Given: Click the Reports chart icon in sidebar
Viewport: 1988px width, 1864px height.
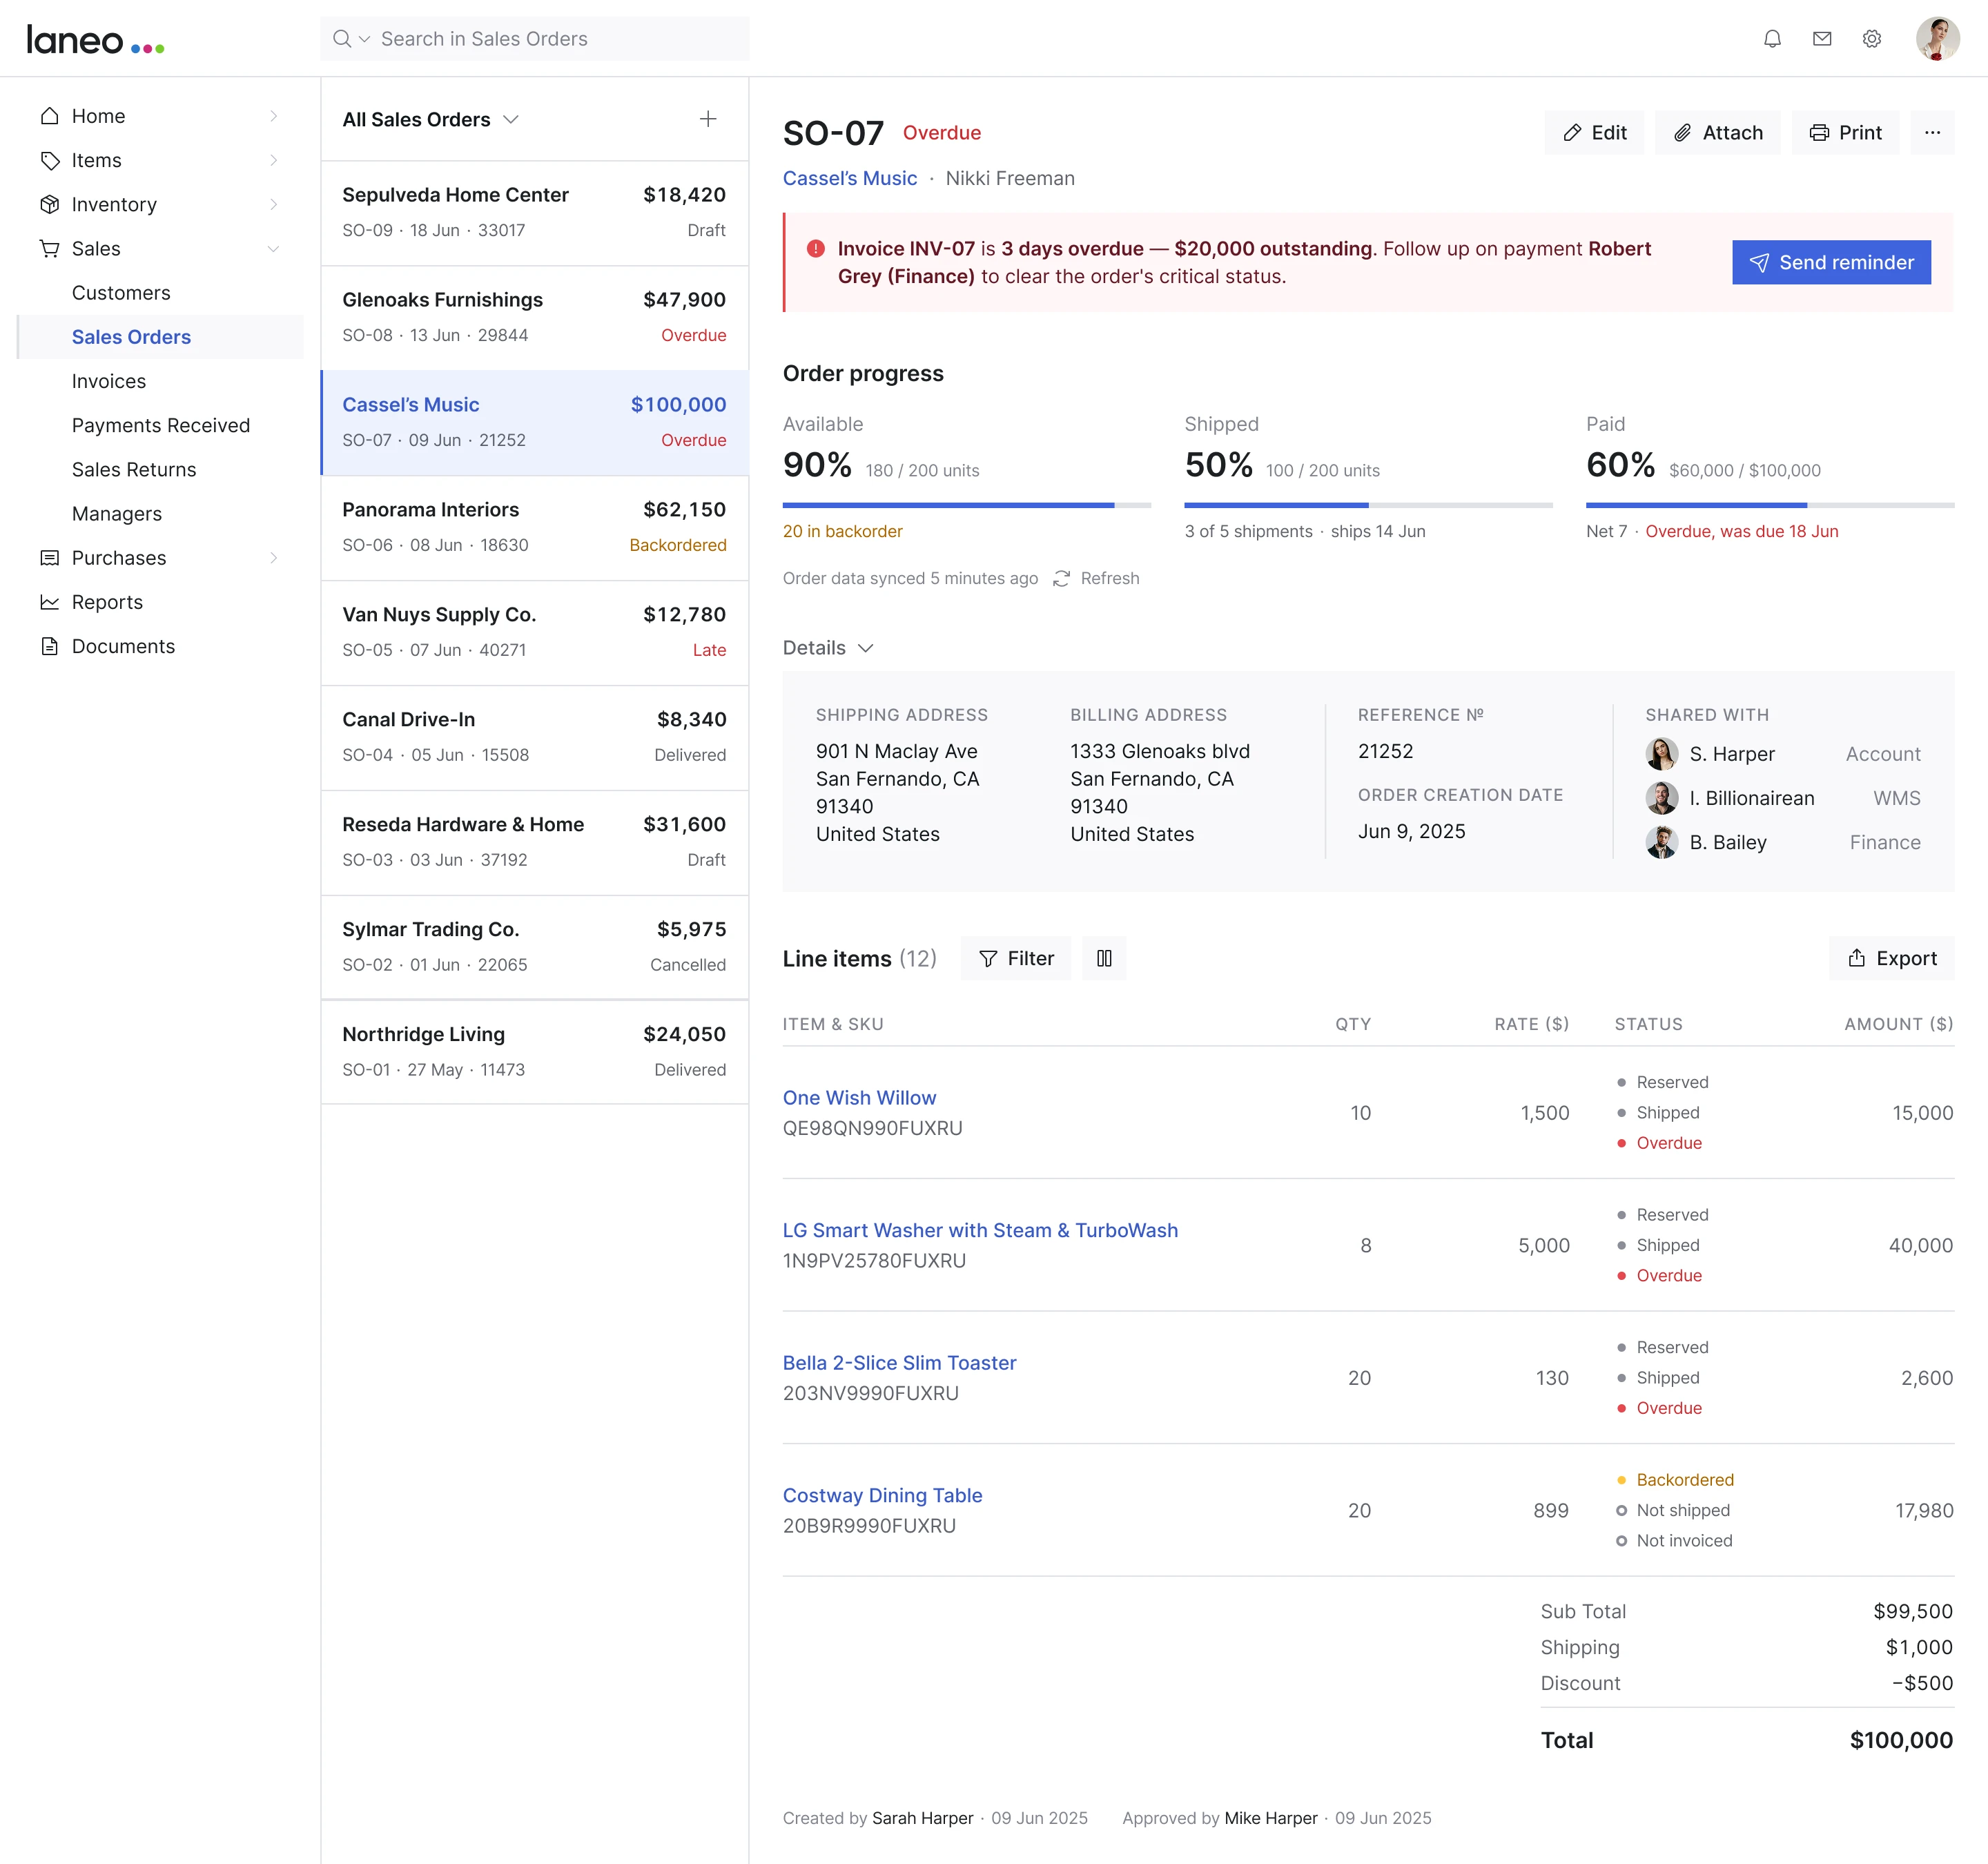Looking at the screenshot, I should point(49,602).
